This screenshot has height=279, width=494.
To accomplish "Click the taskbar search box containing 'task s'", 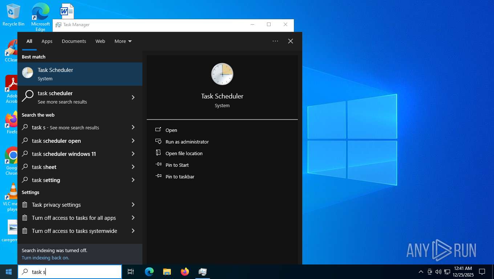I will click(70, 272).
